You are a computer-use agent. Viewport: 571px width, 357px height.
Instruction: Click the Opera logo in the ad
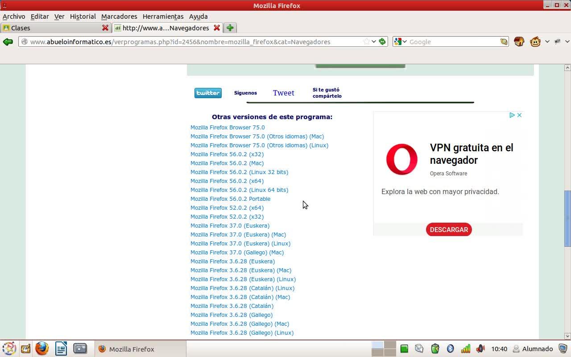pos(402,159)
